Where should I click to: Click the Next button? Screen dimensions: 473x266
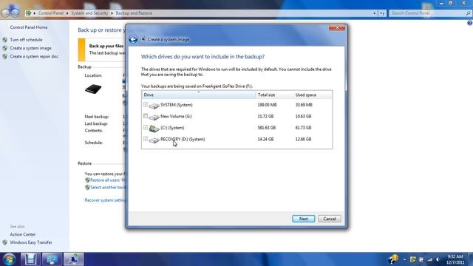pos(303,219)
